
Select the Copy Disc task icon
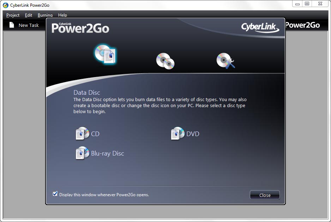click(x=165, y=61)
